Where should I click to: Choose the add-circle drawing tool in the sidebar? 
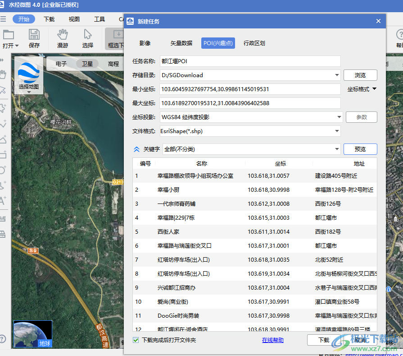(3, 170)
